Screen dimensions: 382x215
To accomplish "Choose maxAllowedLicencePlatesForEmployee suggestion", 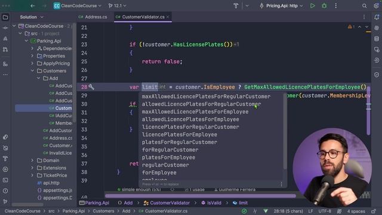I will click(195, 112).
